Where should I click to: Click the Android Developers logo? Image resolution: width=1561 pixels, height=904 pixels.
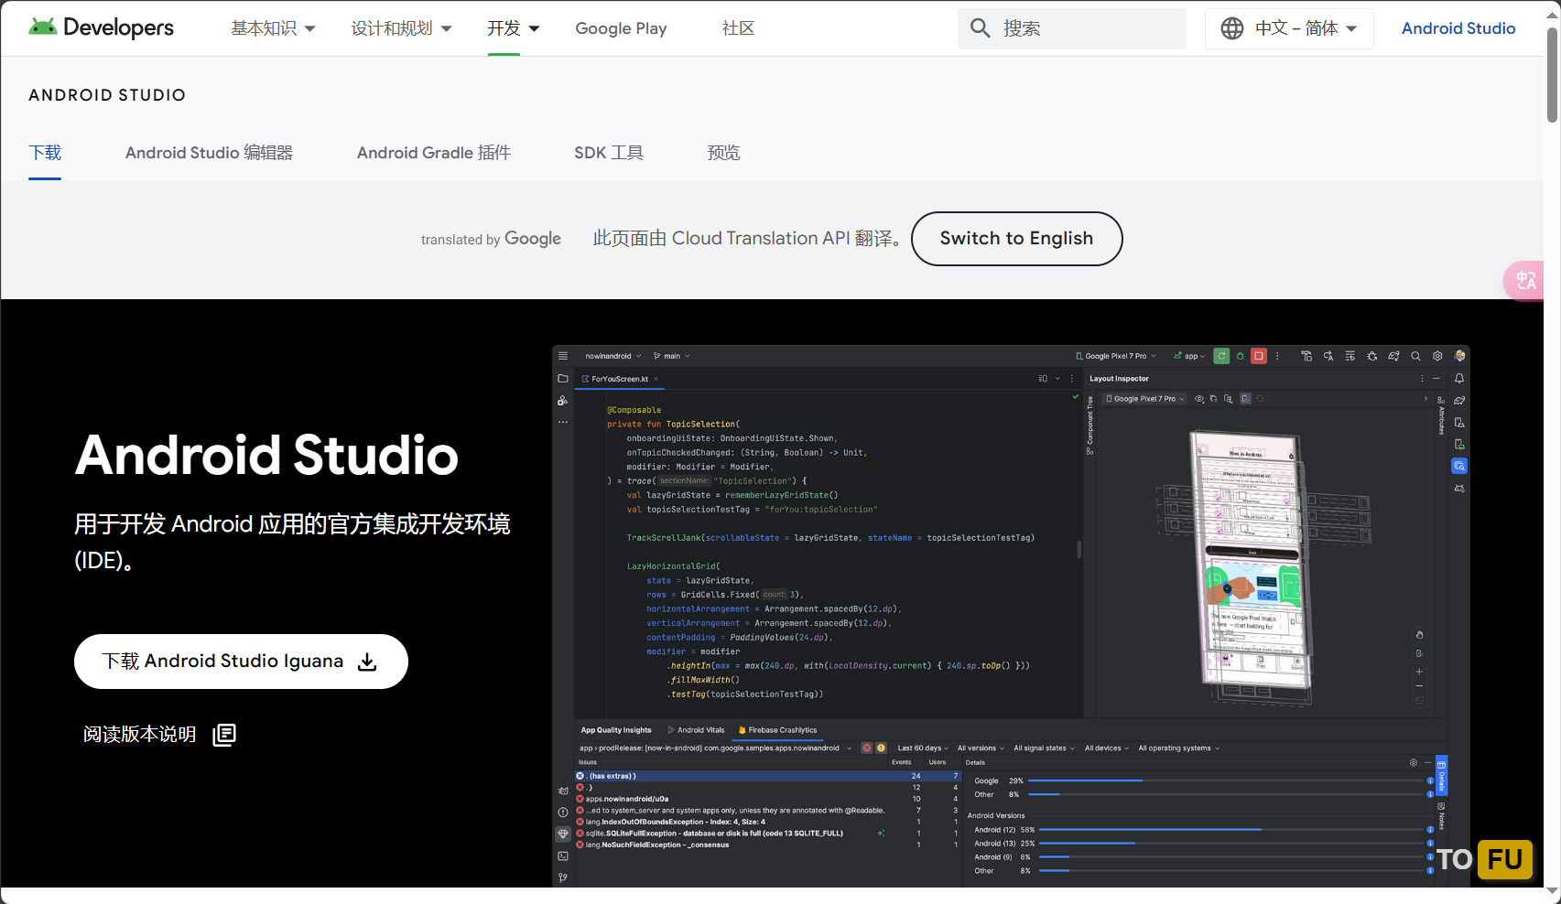click(101, 27)
